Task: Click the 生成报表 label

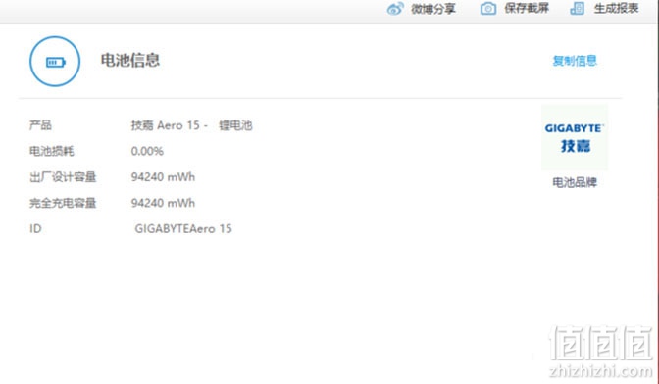Action: 616,9
